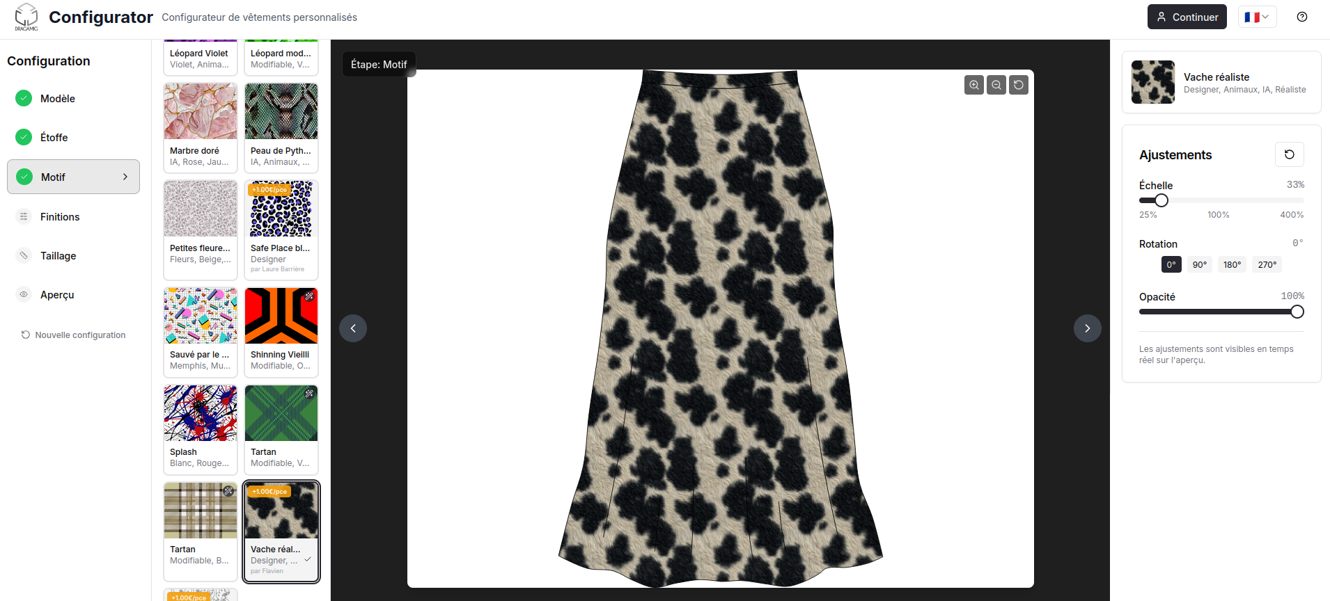Select the Shinning Vieilli pattern
1330x601 pixels.
click(x=281, y=332)
